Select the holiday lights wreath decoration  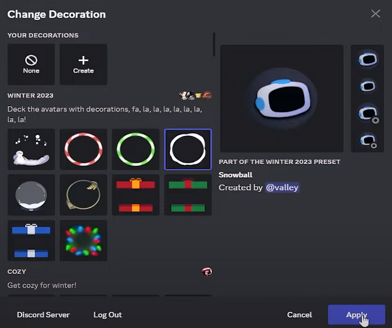pyautogui.click(x=83, y=241)
